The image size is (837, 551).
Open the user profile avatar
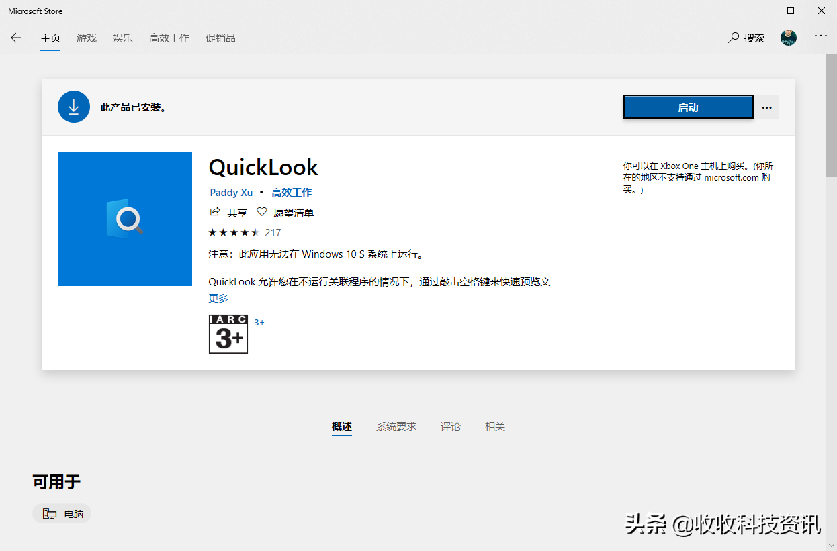(x=789, y=38)
